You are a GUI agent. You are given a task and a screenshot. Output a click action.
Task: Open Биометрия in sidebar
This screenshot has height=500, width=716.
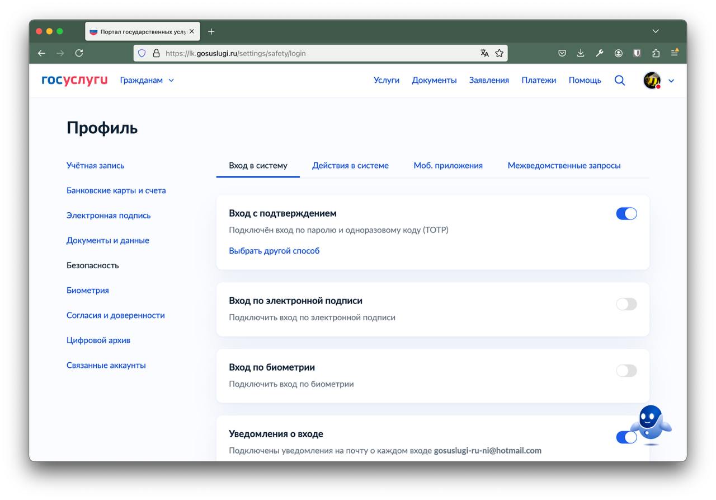(88, 290)
